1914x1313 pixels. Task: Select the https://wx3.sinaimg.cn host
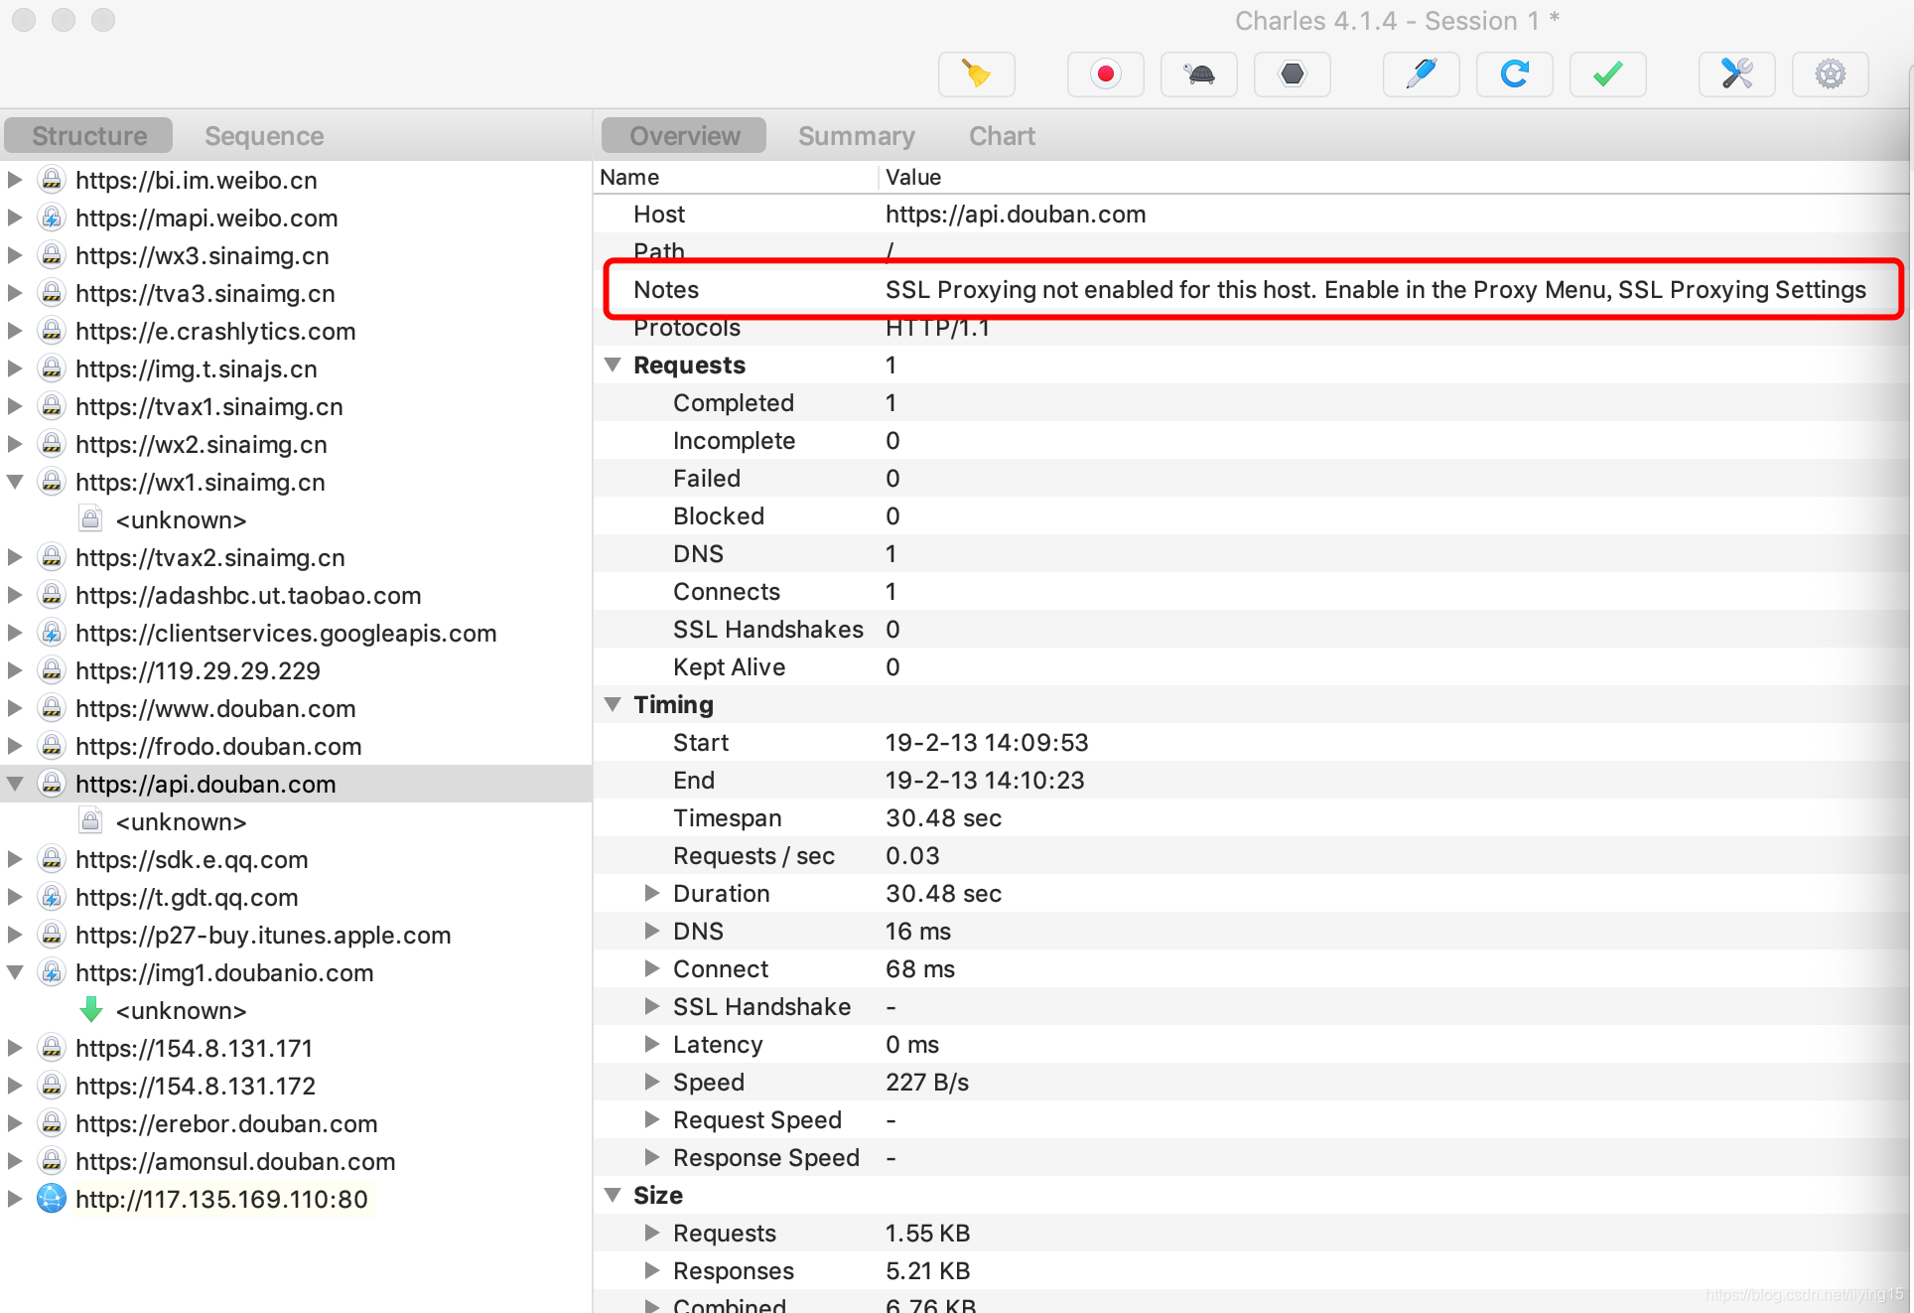click(x=203, y=255)
